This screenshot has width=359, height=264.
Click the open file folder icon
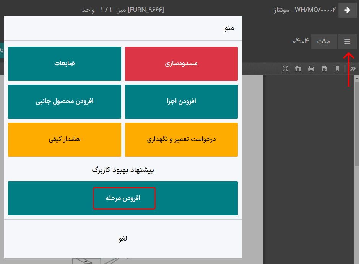pos(298,69)
